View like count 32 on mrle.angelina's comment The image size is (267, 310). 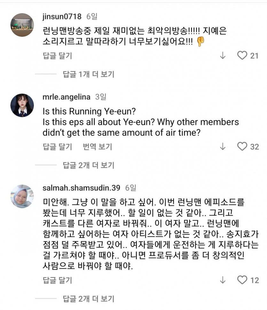[255, 147]
